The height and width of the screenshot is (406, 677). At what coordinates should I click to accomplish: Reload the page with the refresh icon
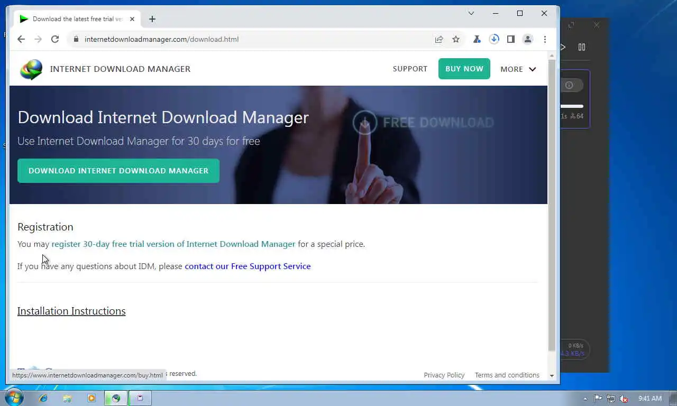click(55, 39)
